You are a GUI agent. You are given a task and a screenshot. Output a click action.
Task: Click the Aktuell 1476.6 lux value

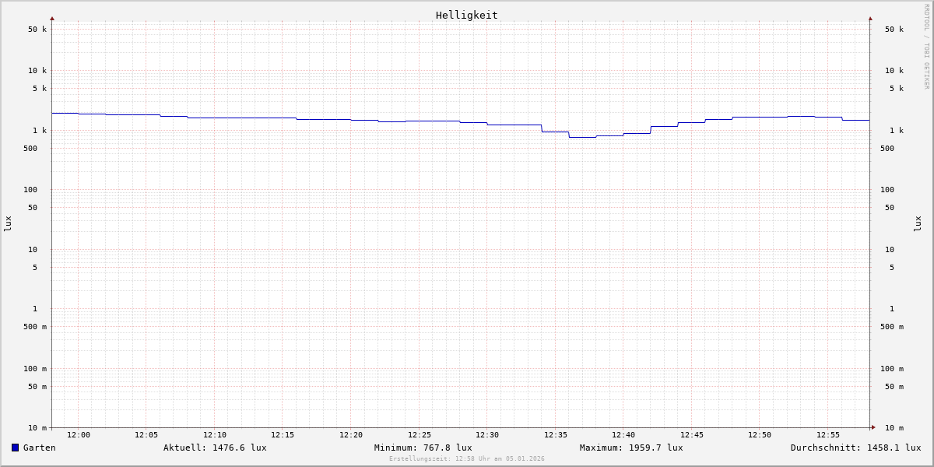215,448
